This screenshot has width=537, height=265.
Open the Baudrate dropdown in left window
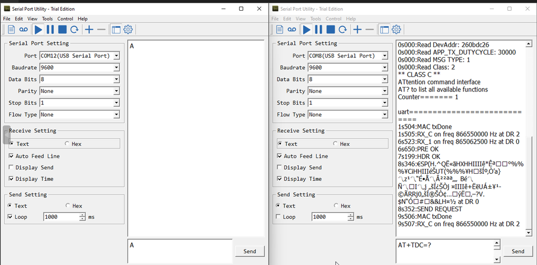tap(117, 68)
